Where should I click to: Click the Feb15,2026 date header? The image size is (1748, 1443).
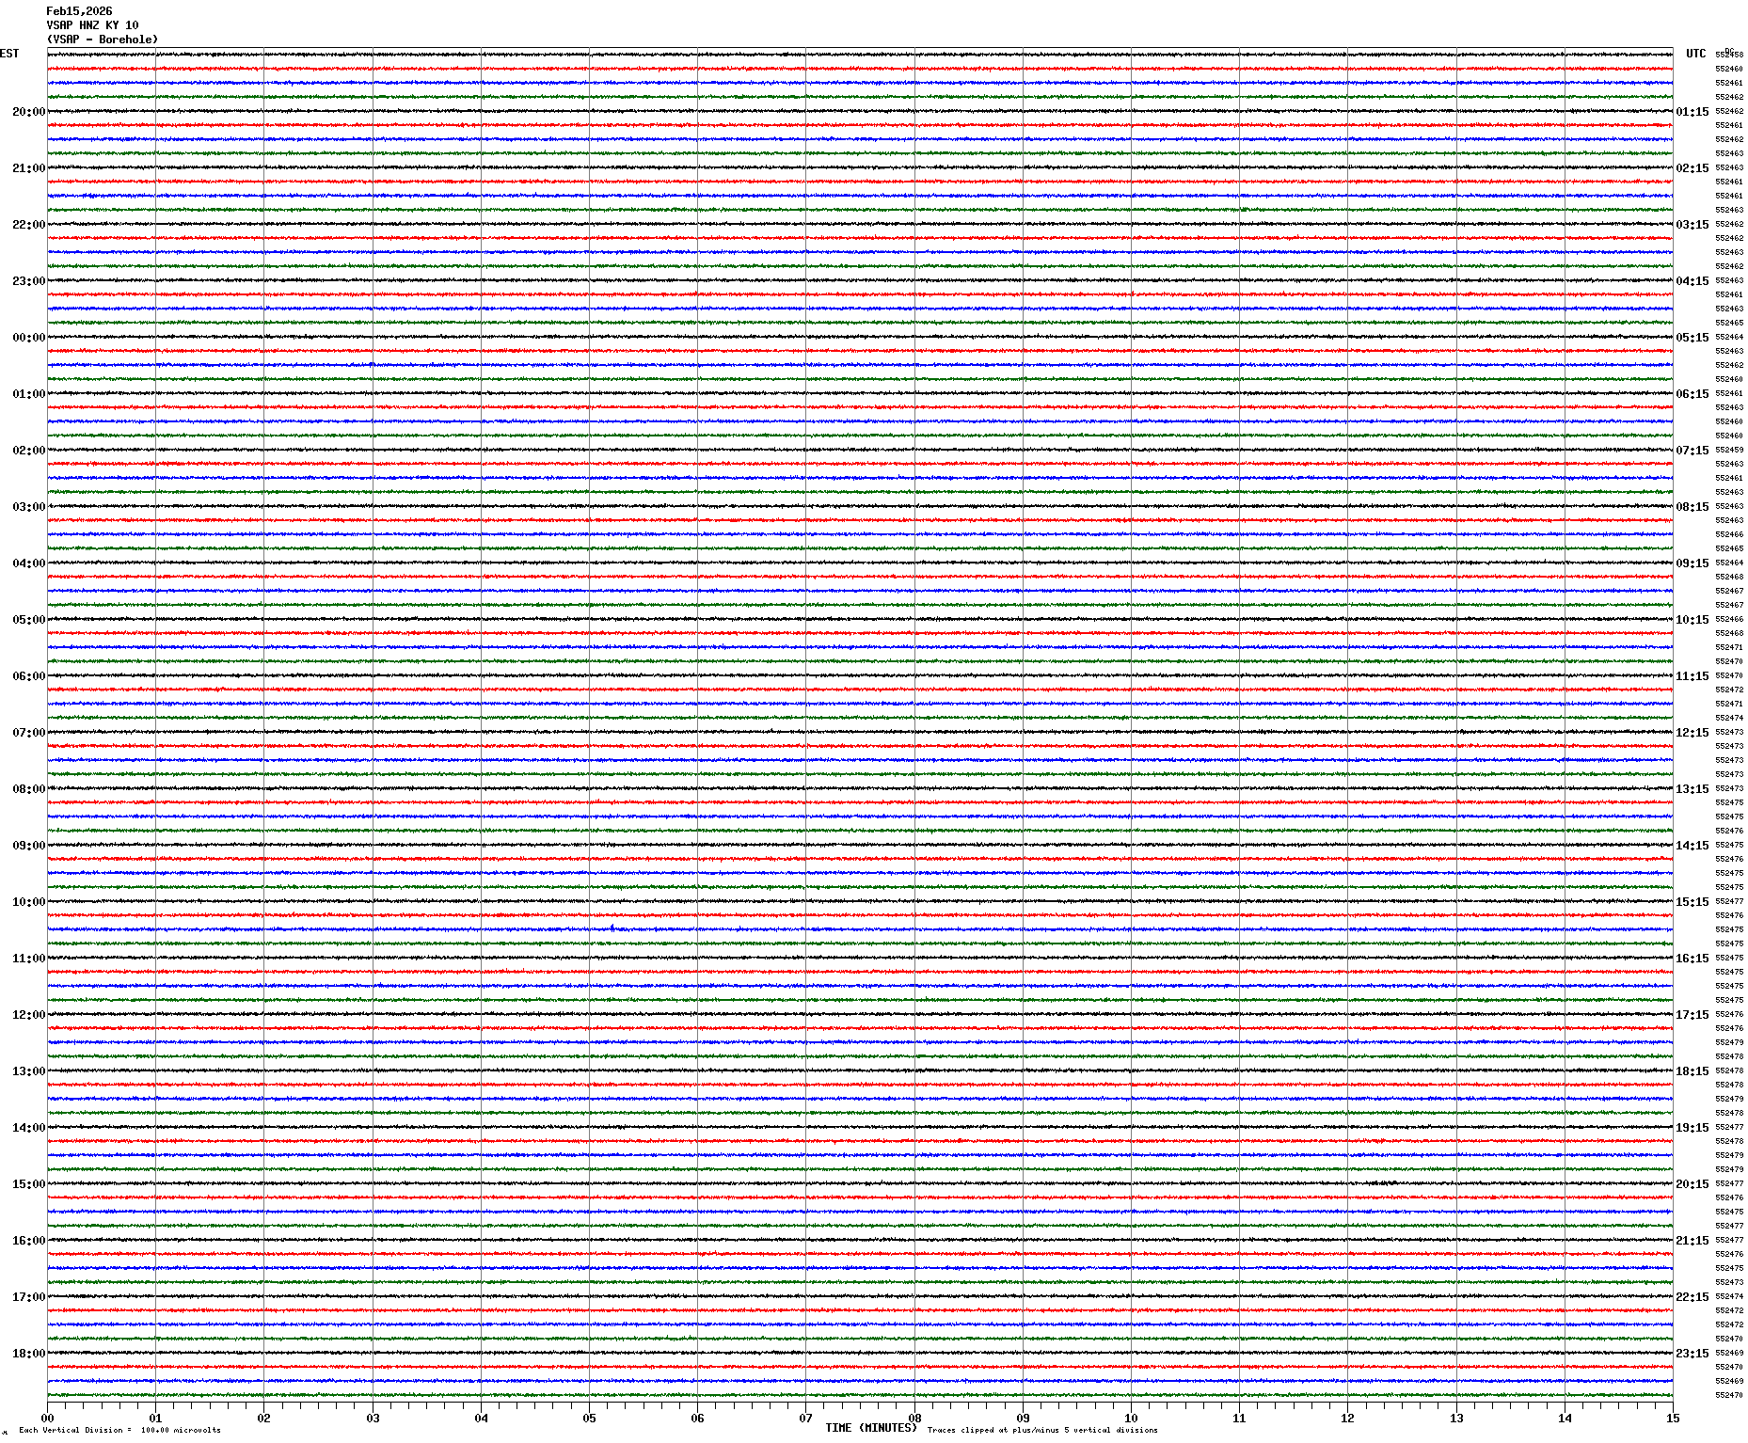[79, 11]
